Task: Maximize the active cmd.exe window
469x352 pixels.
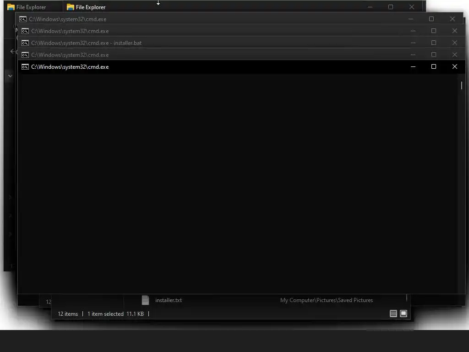Action: (434, 66)
